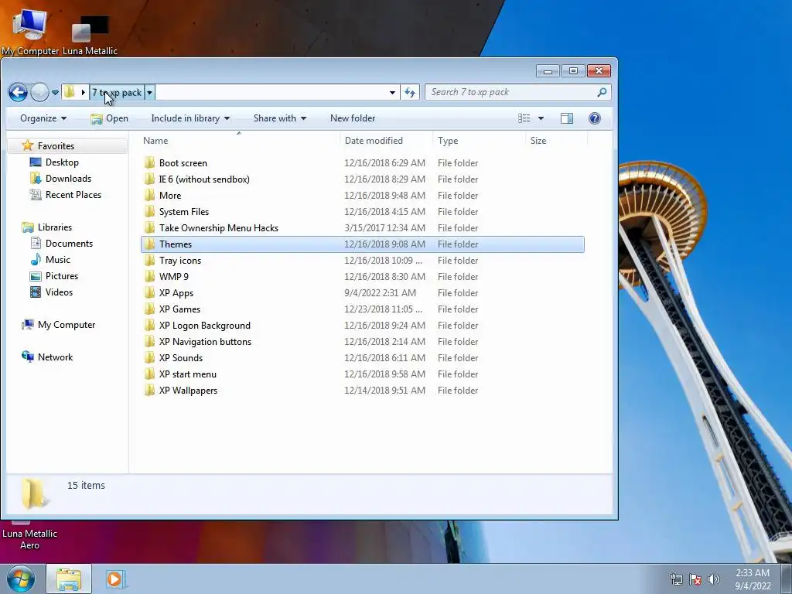Open the Windows Start orb

pyautogui.click(x=21, y=579)
